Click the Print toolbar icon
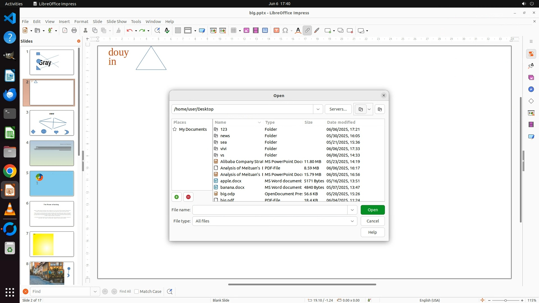Screen dimensions: 539x303 coord(74,31)
